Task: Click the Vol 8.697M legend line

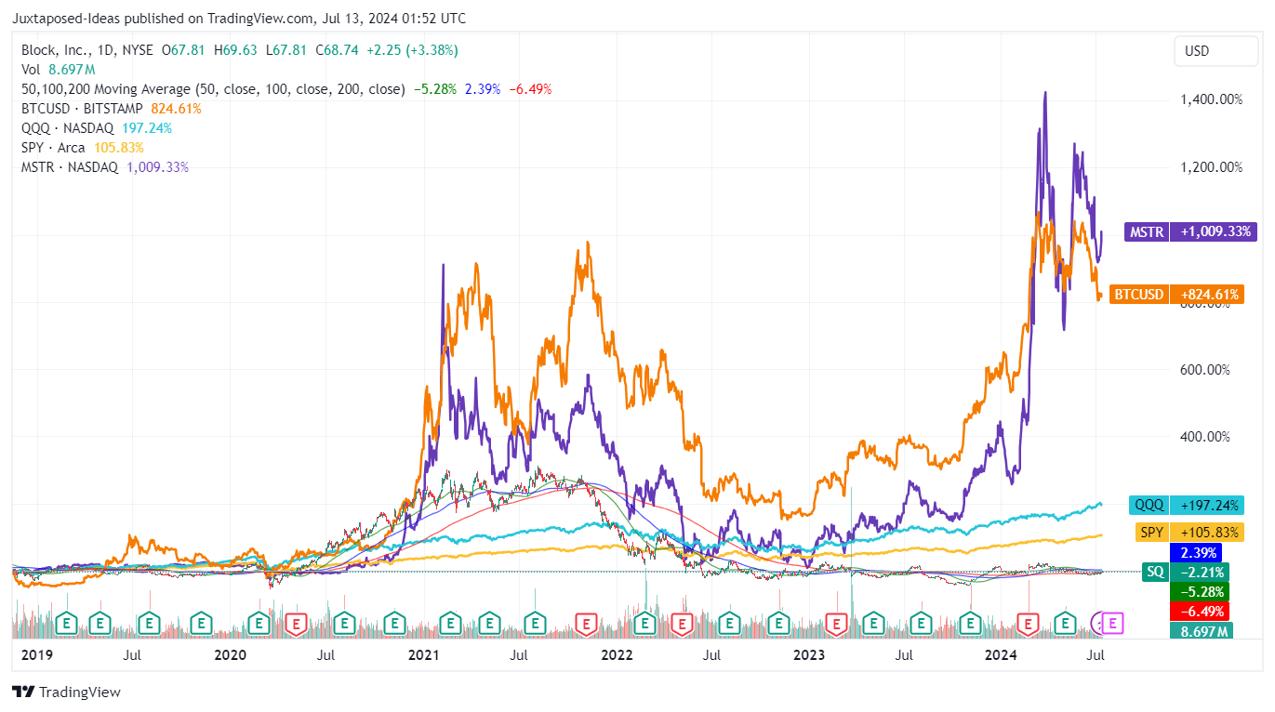Action: click(x=59, y=70)
